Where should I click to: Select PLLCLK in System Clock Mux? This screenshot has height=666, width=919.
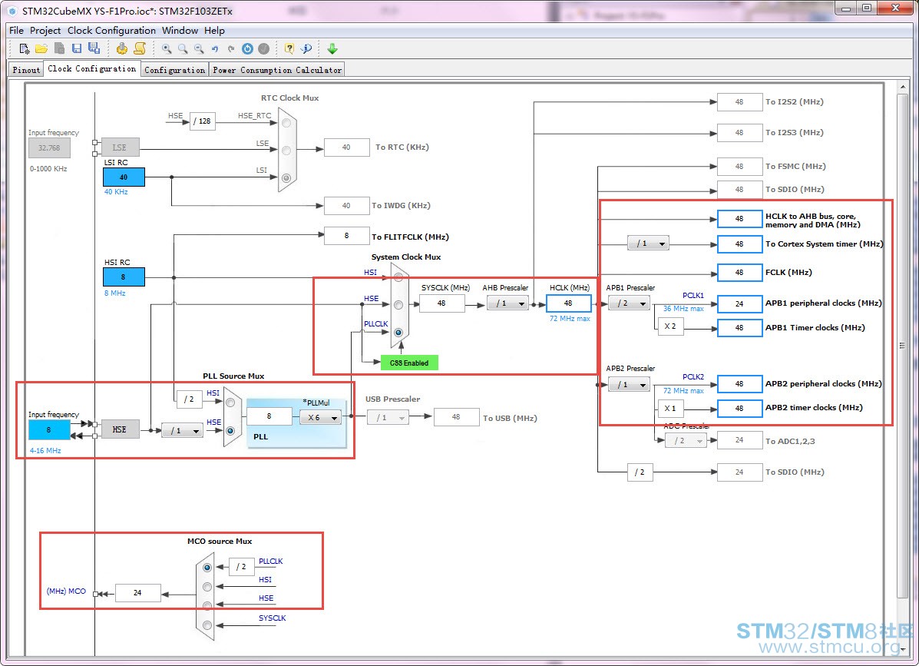(x=398, y=333)
